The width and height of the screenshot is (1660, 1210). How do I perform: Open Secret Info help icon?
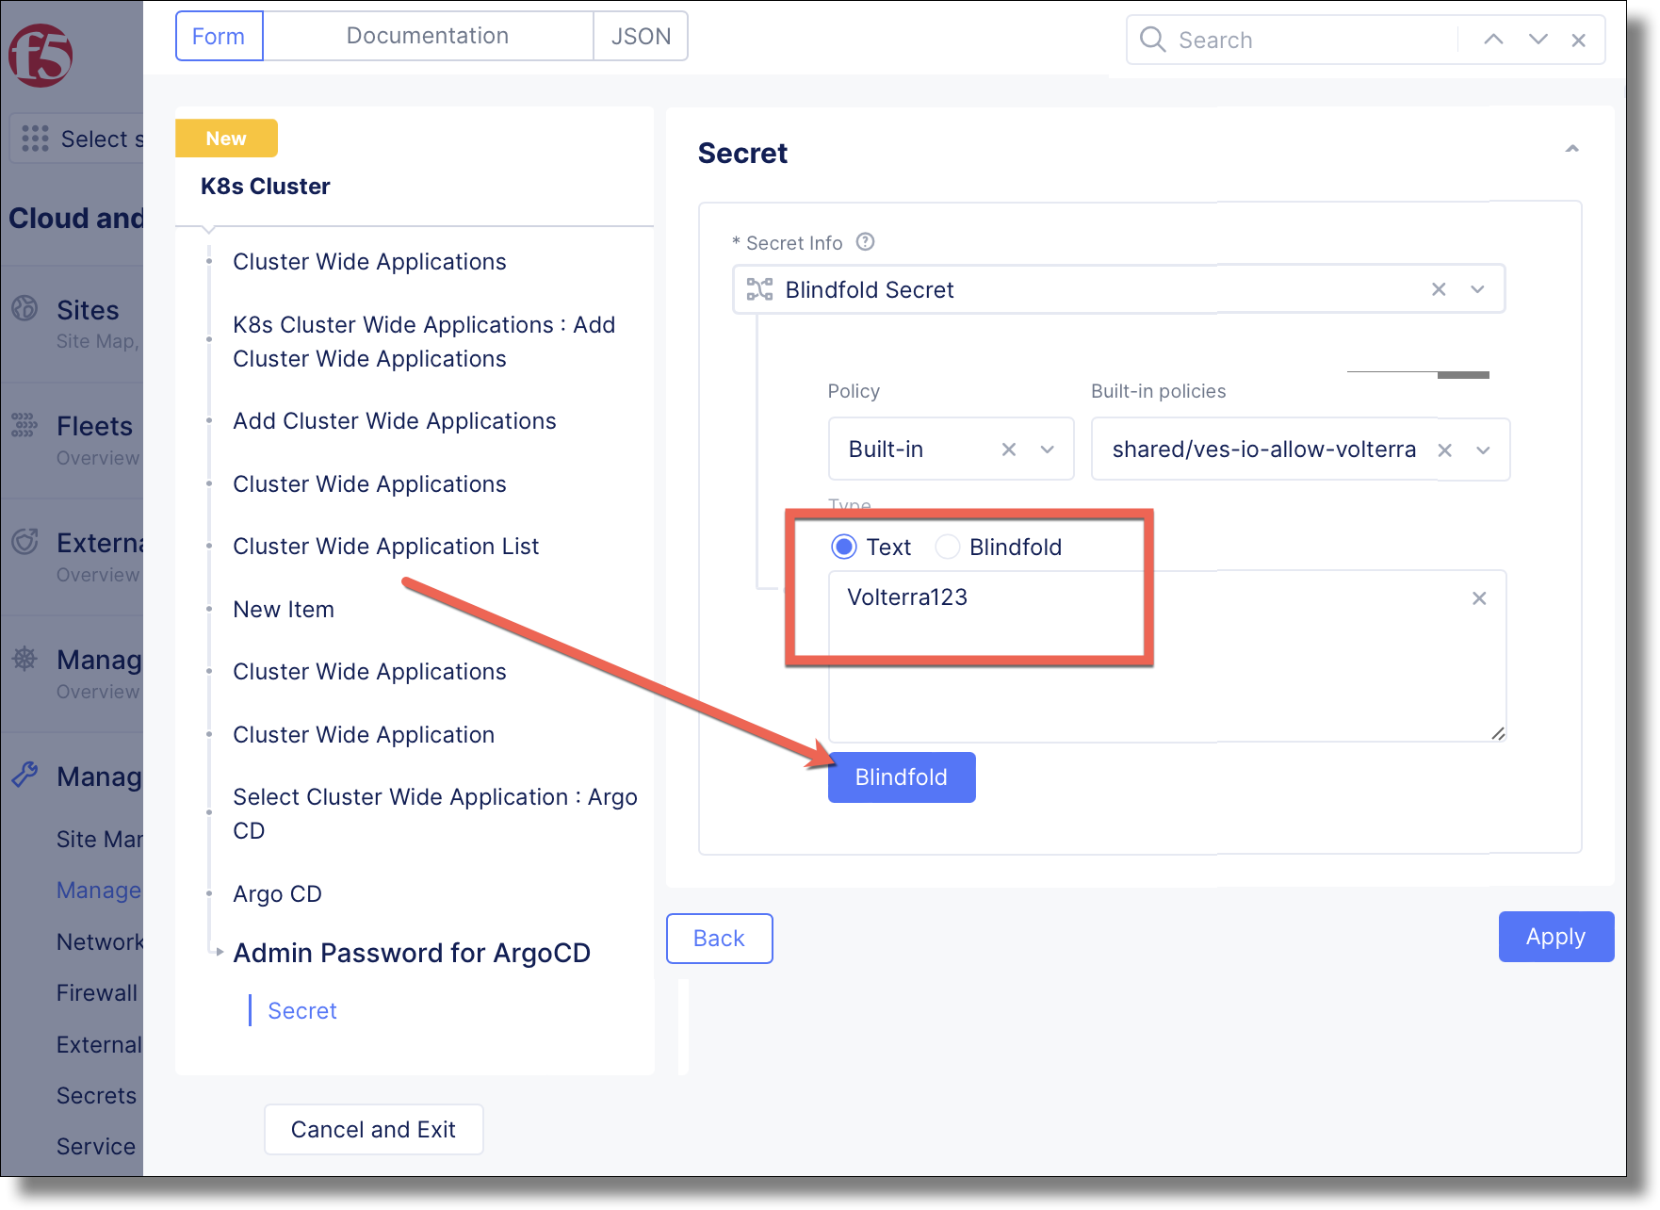(x=866, y=242)
